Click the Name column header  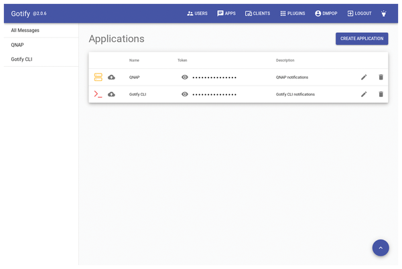pos(134,60)
